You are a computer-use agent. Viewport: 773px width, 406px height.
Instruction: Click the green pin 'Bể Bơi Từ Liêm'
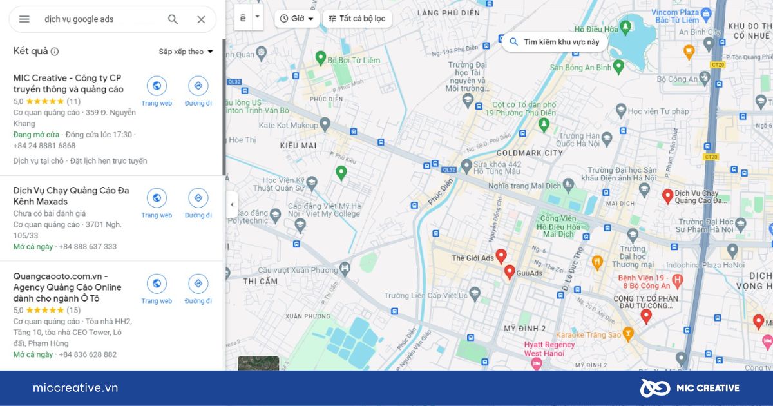tap(321, 59)
